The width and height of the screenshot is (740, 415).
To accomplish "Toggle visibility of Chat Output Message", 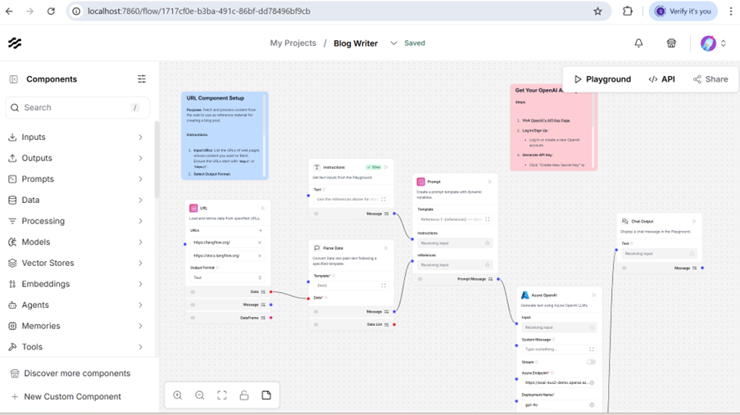I will (624, 268).
